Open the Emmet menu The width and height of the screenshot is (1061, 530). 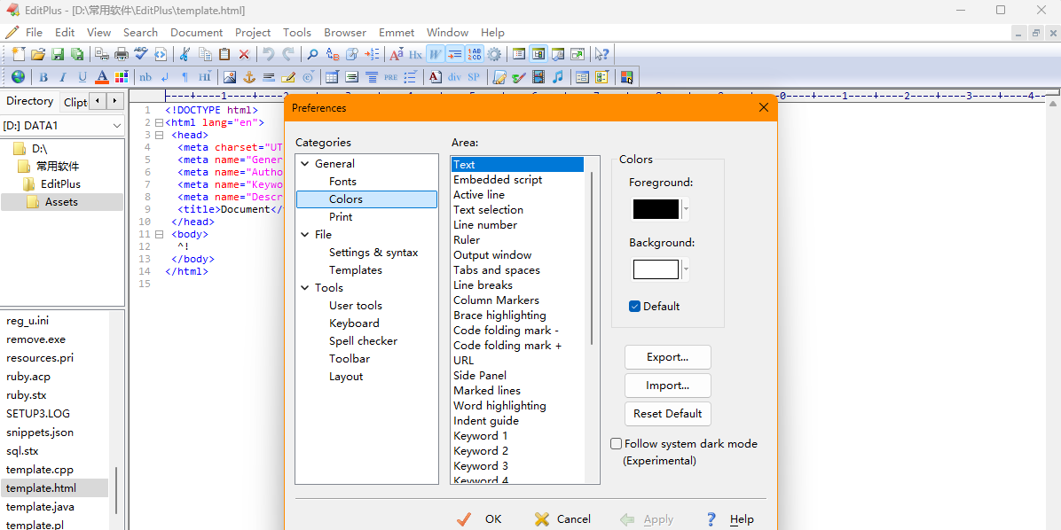click(x=397, y=33)
